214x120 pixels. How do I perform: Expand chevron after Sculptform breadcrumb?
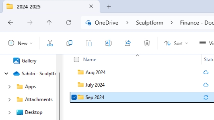click(172, 23)
